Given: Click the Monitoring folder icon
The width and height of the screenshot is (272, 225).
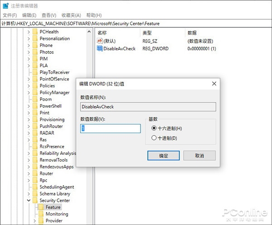Looking at the screenshot, I should point(41,214).
